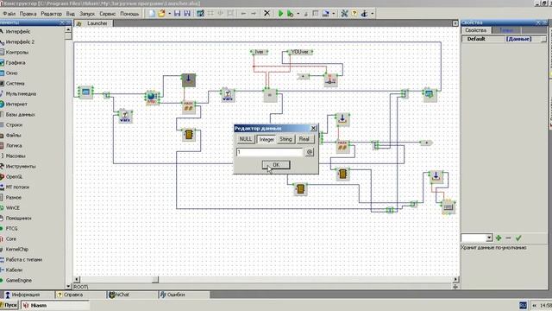This screenshot has width=552, height=311.
Task: Go forward with the right arrow icon
Action: [254, 14]
